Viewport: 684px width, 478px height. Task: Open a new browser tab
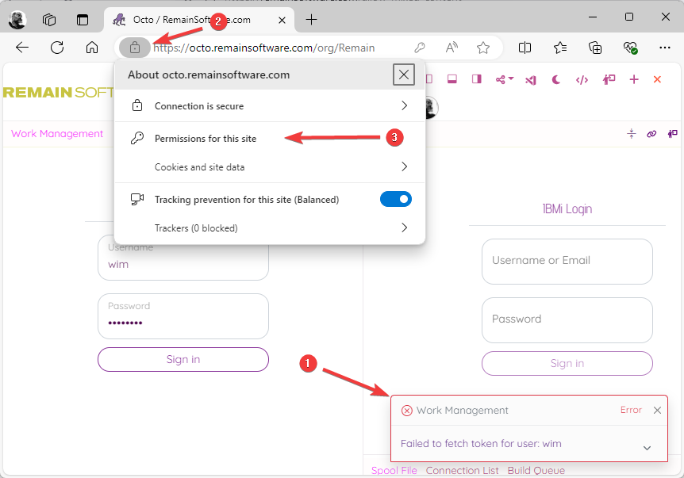pyautogui.click(x=312, y=20)
